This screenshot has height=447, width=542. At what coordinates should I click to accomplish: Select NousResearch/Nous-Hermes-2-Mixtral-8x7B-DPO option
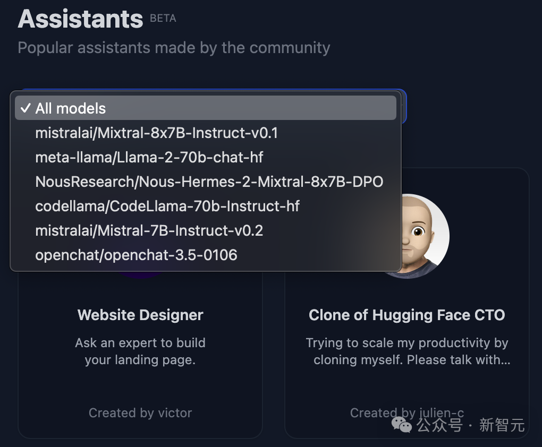(x=209, y=182)
